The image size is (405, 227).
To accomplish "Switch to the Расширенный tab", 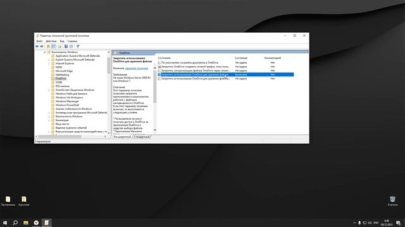I will tap(122, 137).
